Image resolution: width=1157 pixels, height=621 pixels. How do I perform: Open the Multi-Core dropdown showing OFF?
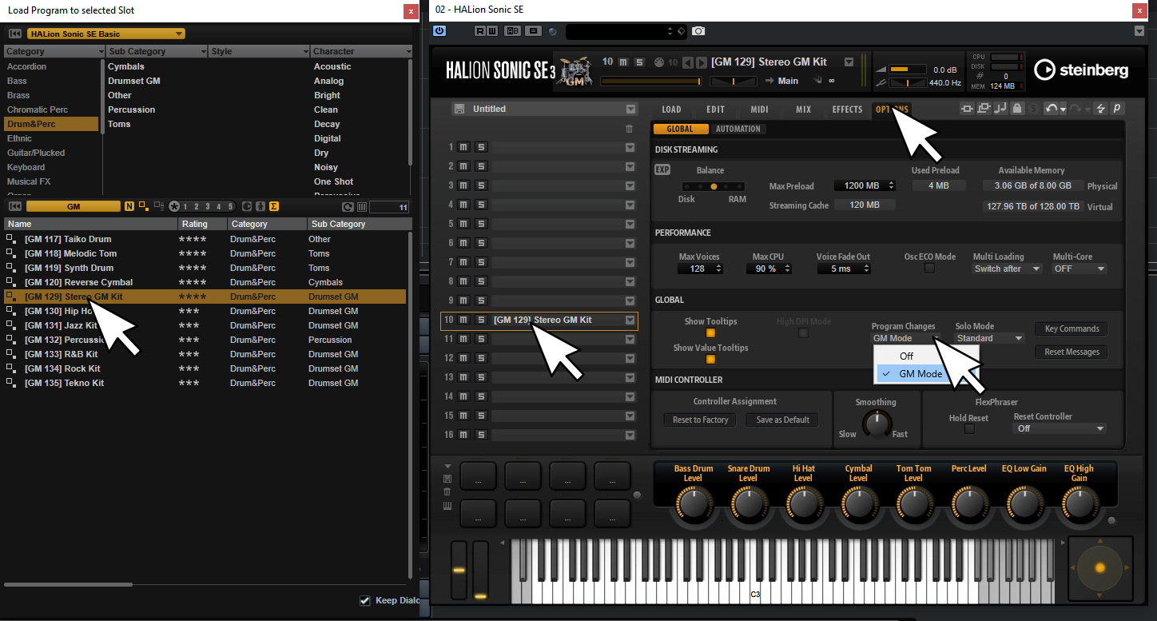tap(1079, 269)
